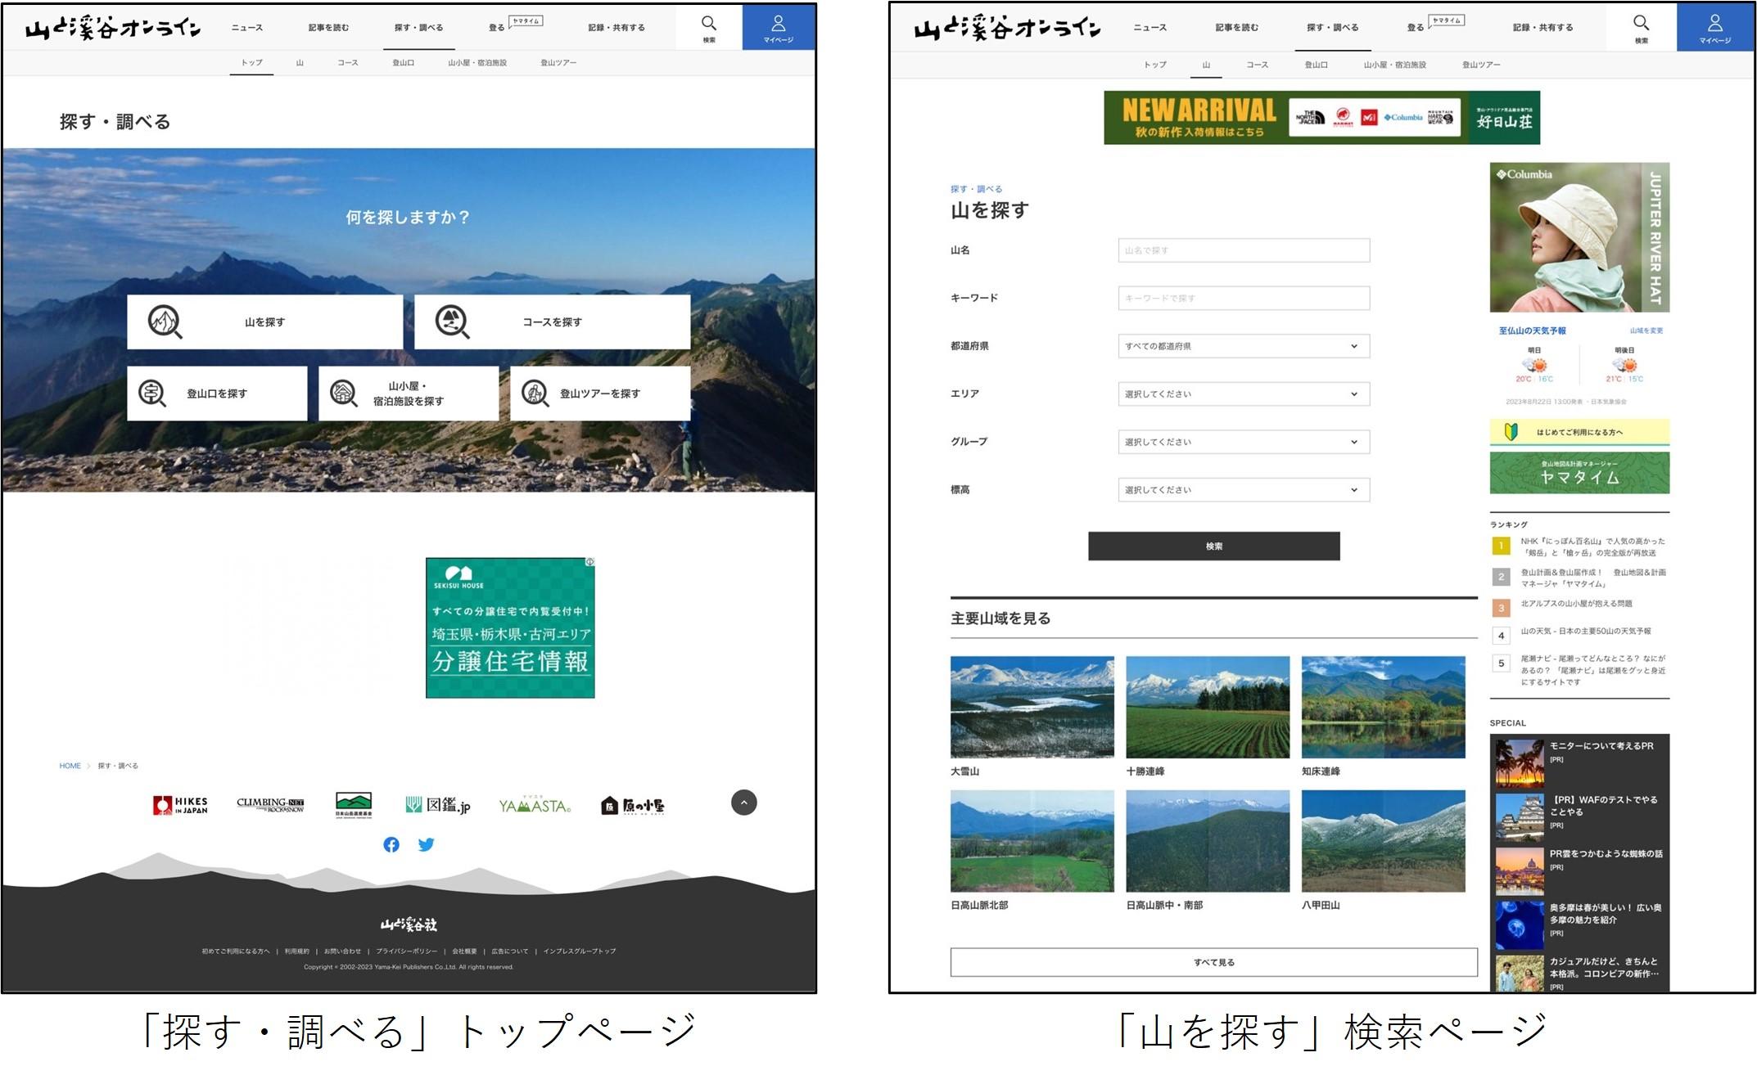Screen dimensions: 1757x1084
Task: Open 登山ツアーを探す hiker icon tile
Action: [535, 394]
